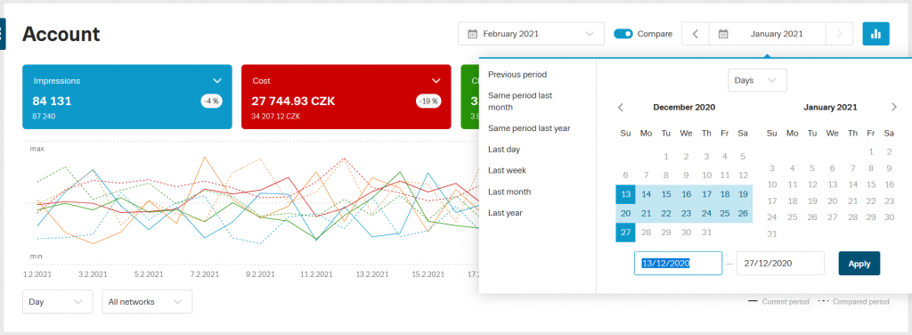Expand the Impressions card chevron

(217, 81)
